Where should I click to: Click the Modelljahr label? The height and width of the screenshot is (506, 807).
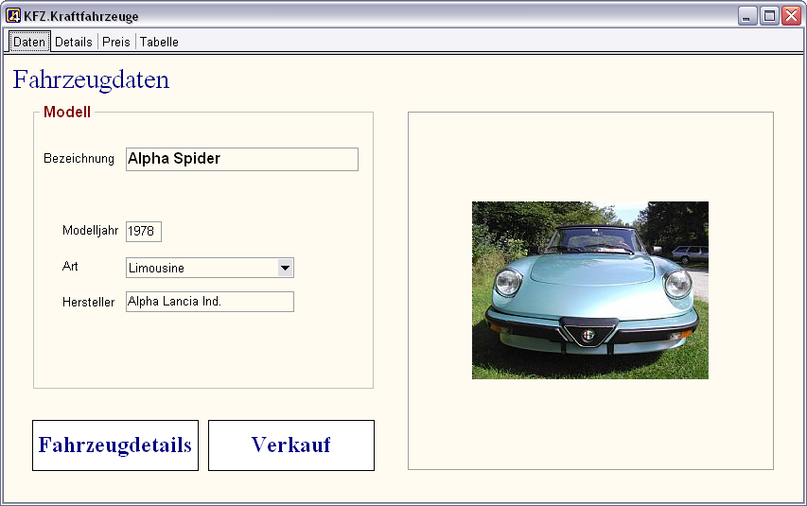tap(90, 230)
